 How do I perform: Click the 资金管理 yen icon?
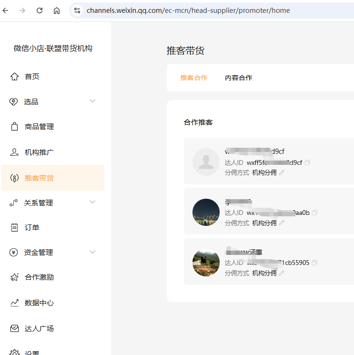pos(14,252)
